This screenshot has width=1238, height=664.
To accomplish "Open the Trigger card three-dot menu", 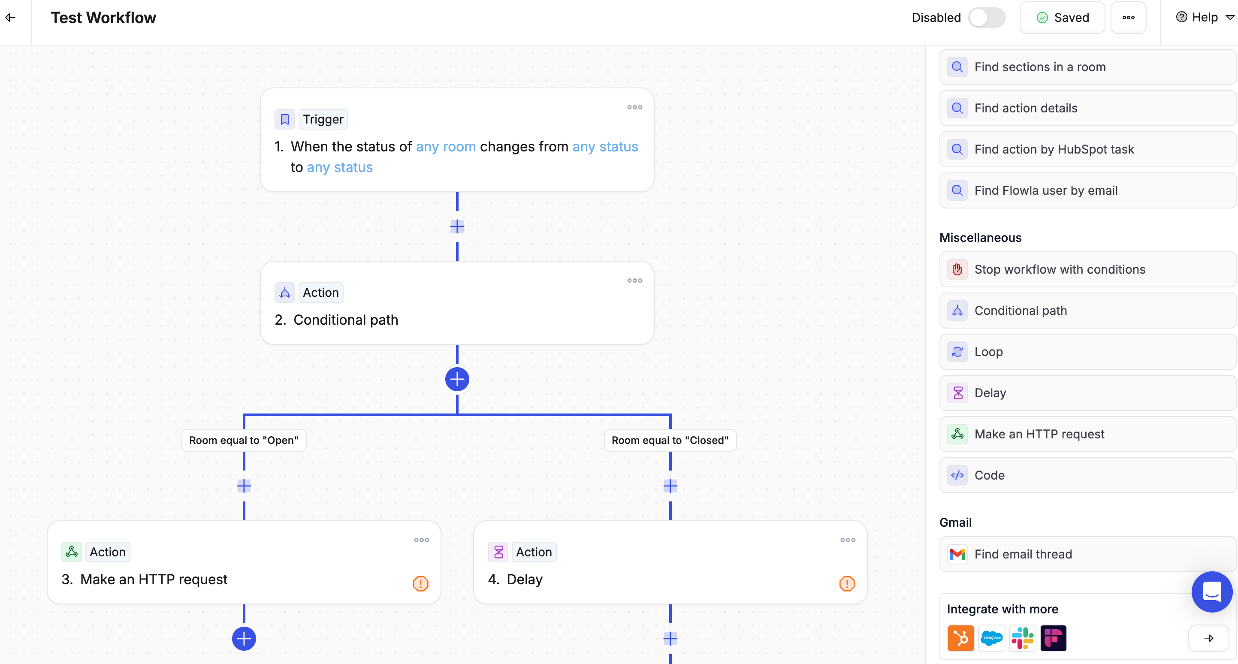I will pos(634,107).
